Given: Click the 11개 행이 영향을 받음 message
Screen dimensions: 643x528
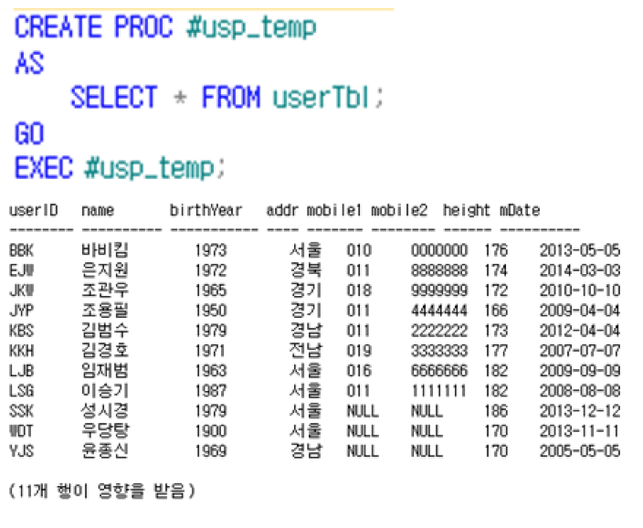Looking at the screenshot, I should pyautogui.click(x=101, y=491).
